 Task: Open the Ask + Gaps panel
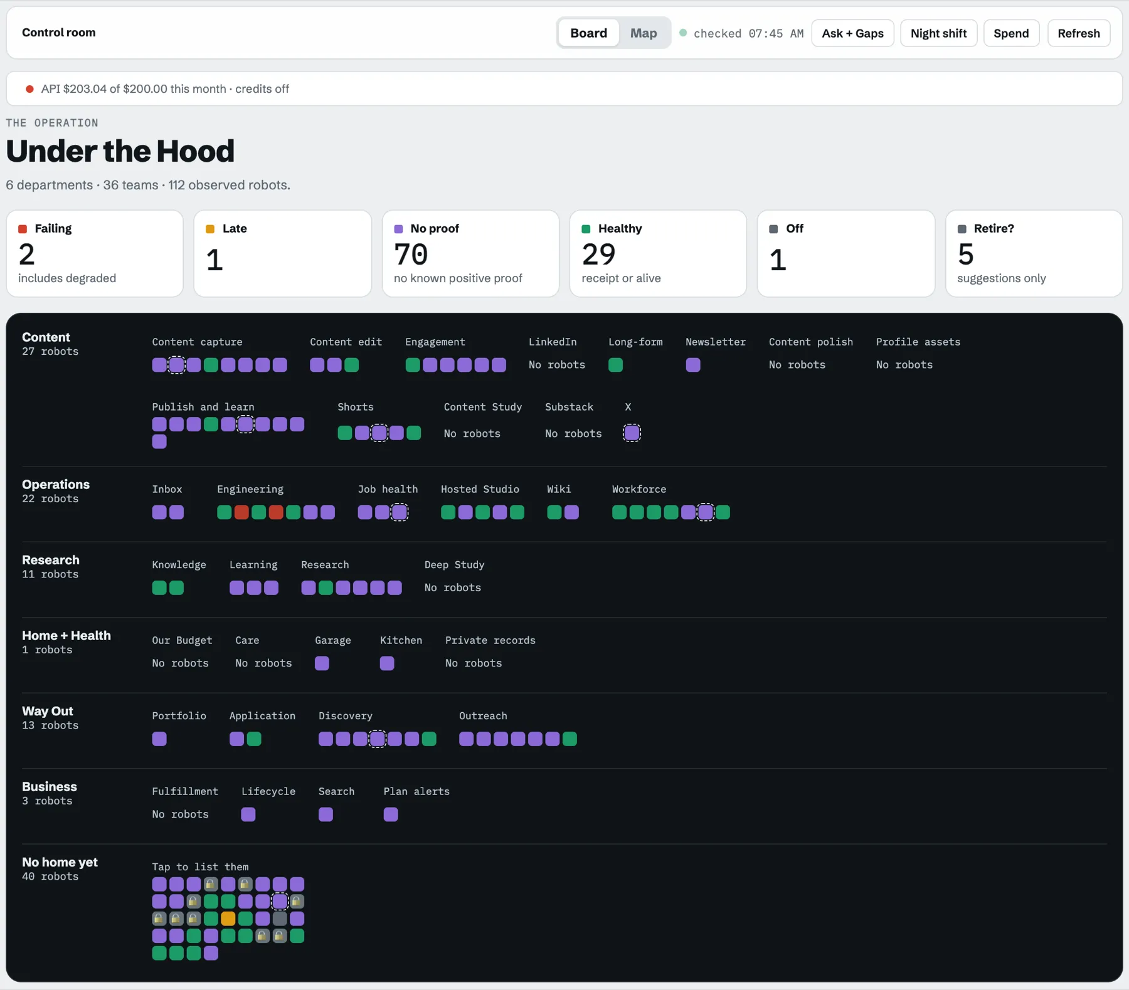tap(852, 33)
